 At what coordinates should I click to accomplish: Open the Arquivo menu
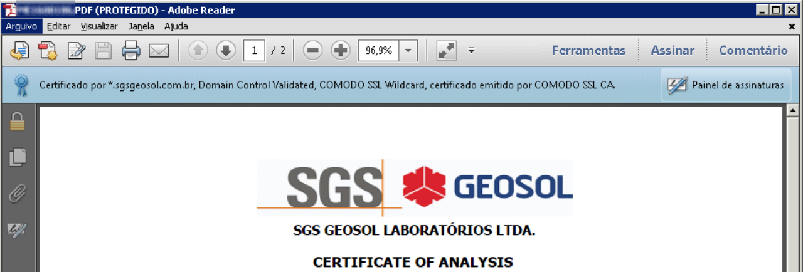(x=21, y=26)
